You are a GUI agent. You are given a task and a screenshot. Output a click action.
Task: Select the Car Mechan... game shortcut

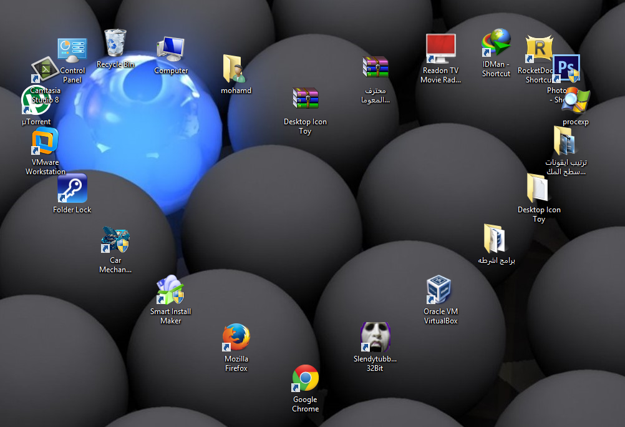click(115, 240)
